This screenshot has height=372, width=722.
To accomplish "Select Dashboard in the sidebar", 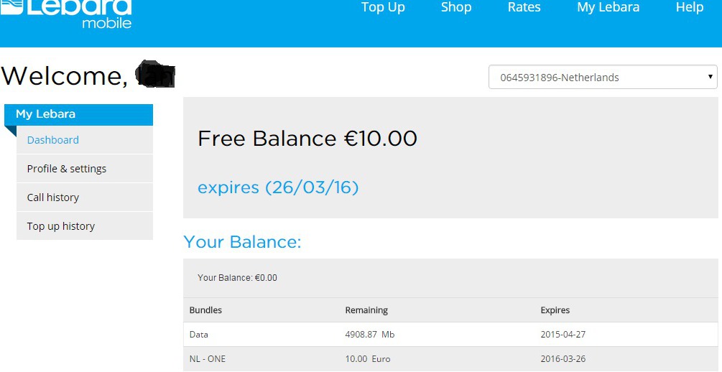I will 53,140.
